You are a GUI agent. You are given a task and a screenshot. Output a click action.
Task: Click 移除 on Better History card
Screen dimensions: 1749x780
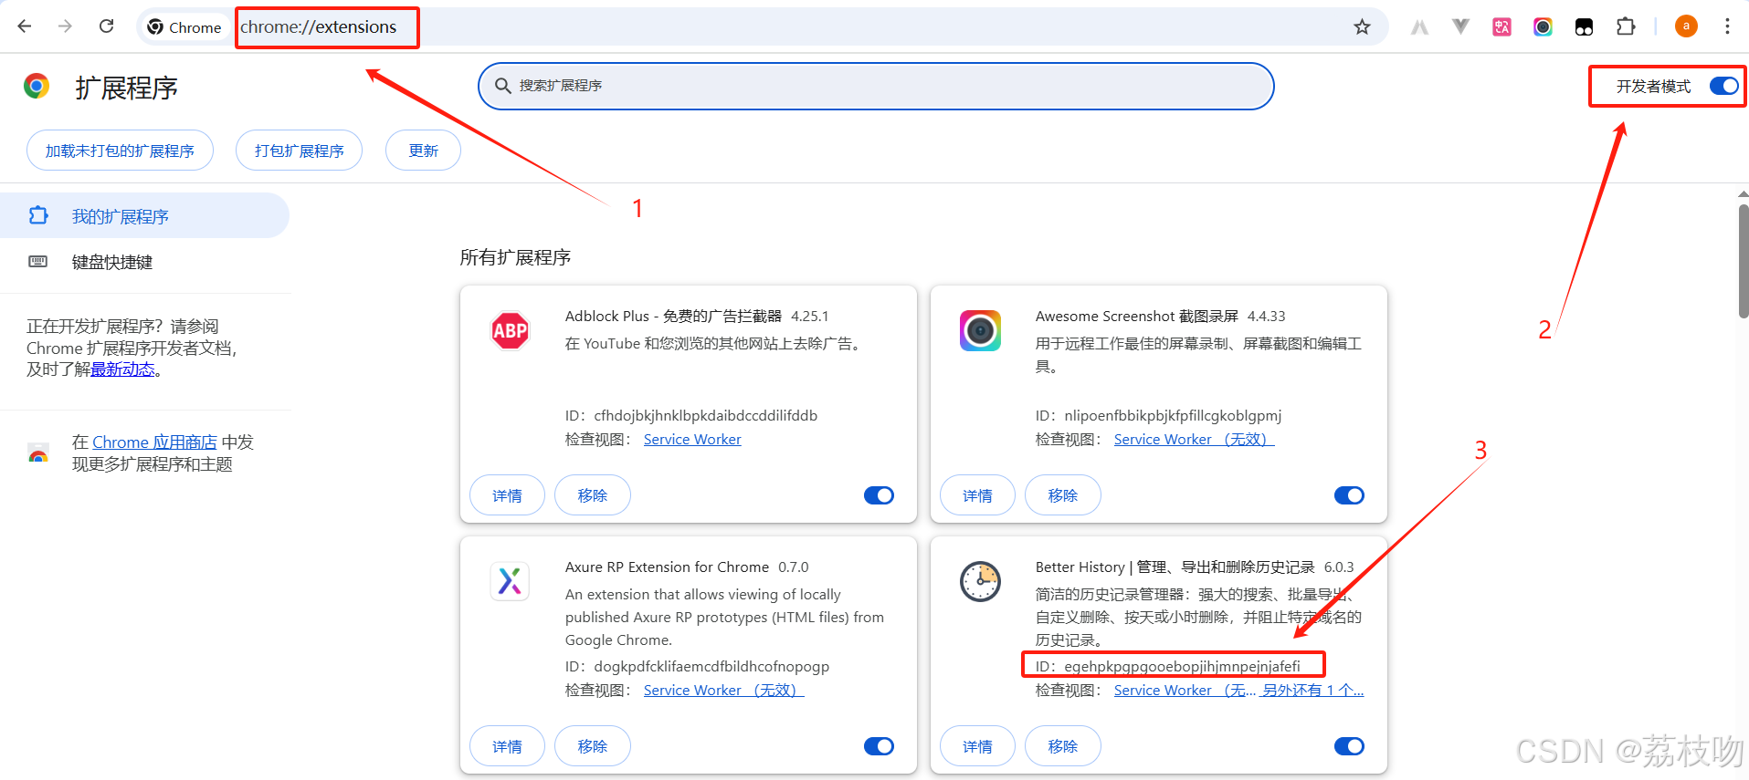click(1062, 746)
